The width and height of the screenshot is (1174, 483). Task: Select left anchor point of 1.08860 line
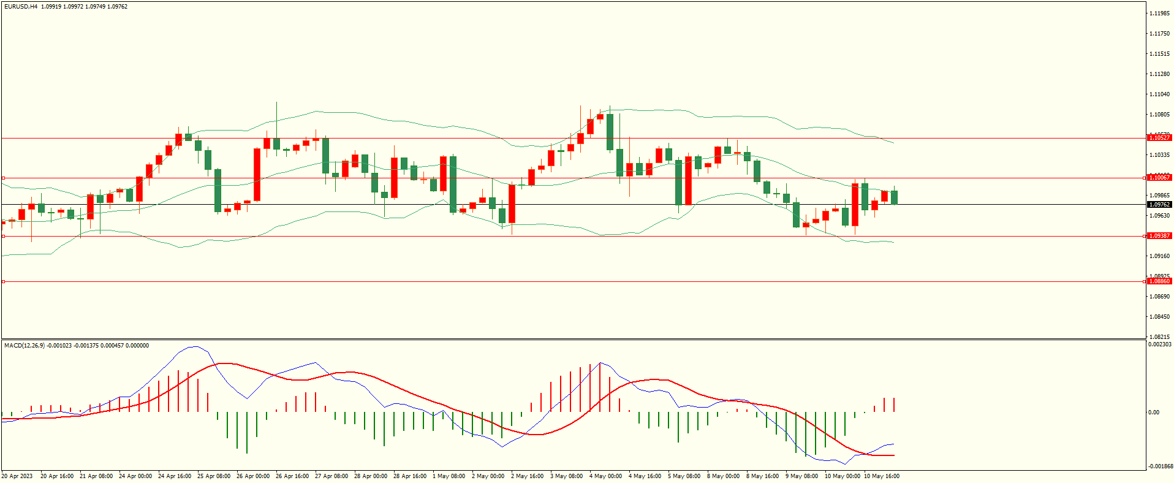3,281
